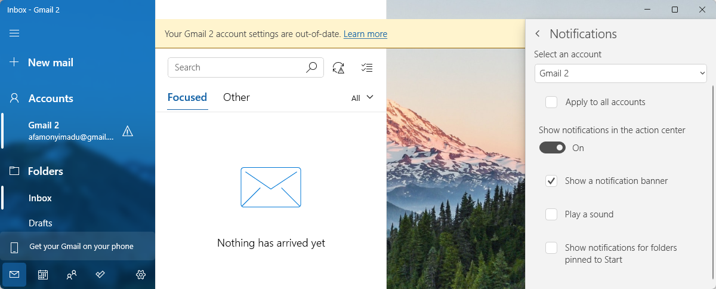Switch to the Focused tab

coord(187,97)
